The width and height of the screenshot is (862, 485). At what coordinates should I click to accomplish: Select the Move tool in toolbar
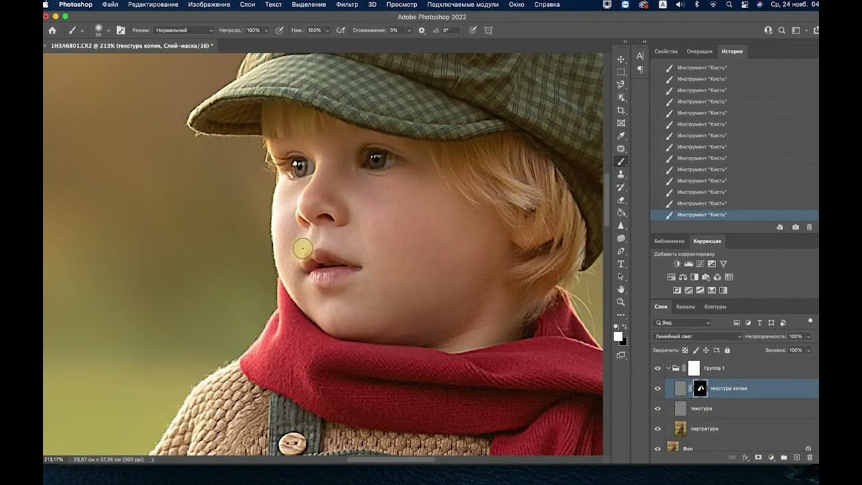point(621,59)
